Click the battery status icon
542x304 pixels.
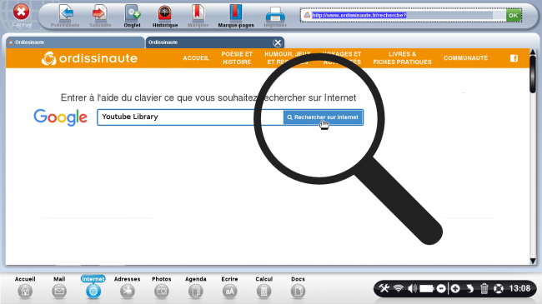[427, 288]
